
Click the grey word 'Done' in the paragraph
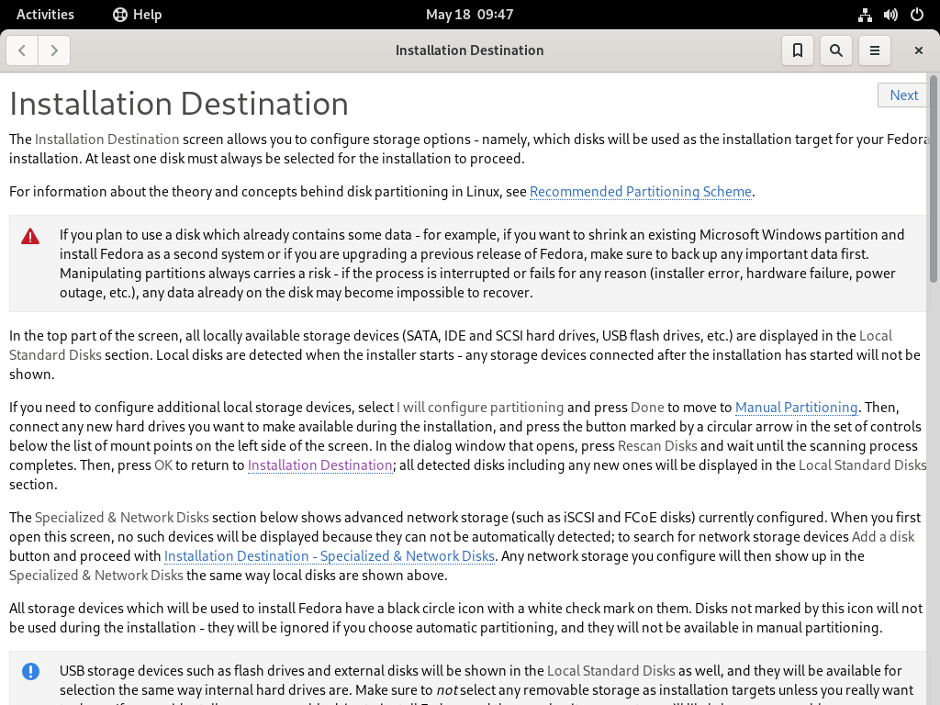tap(647, 408)
